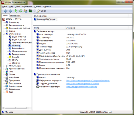134x115 pixels.
Task: Select the Гамма row
Action: coord(83,65)
